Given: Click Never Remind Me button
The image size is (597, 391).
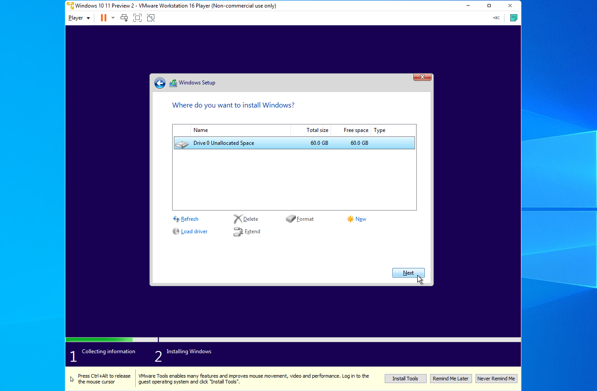Looking at the screenshot, I should (x=496, y=379).
